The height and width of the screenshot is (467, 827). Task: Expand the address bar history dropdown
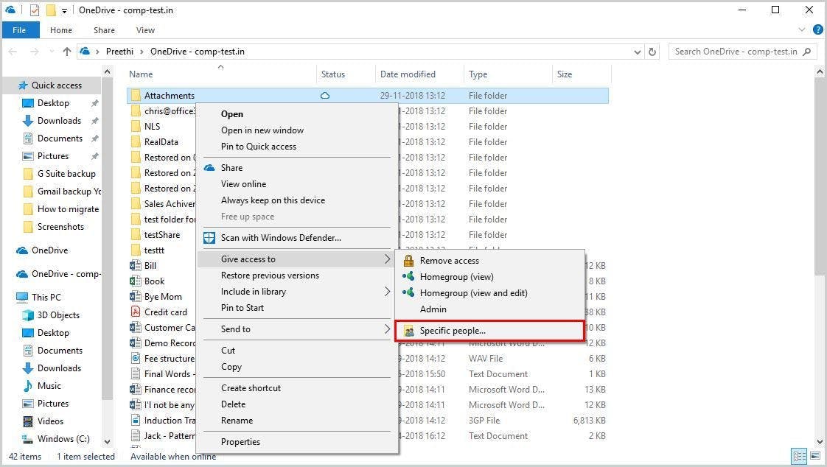(637, 52)
